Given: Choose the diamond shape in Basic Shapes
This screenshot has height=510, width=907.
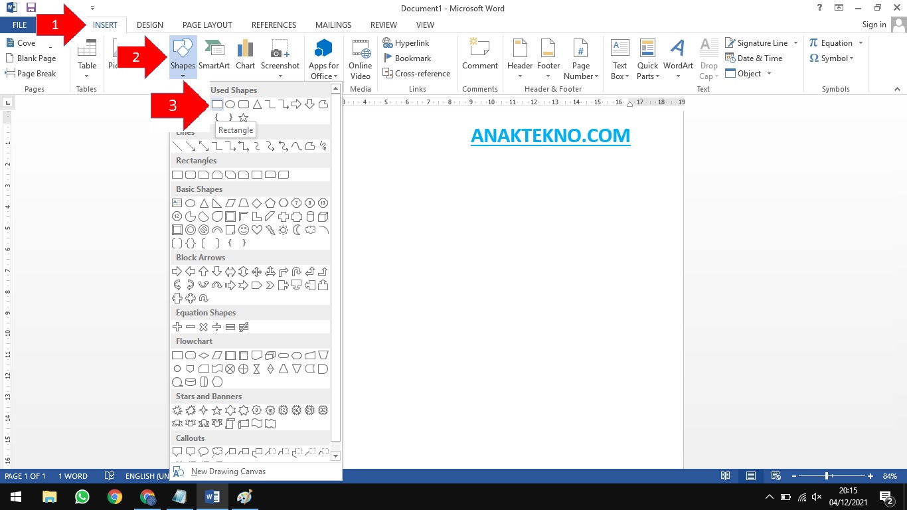Looking at the screenshot, I should pyautogui.click(x=257, y=203).
